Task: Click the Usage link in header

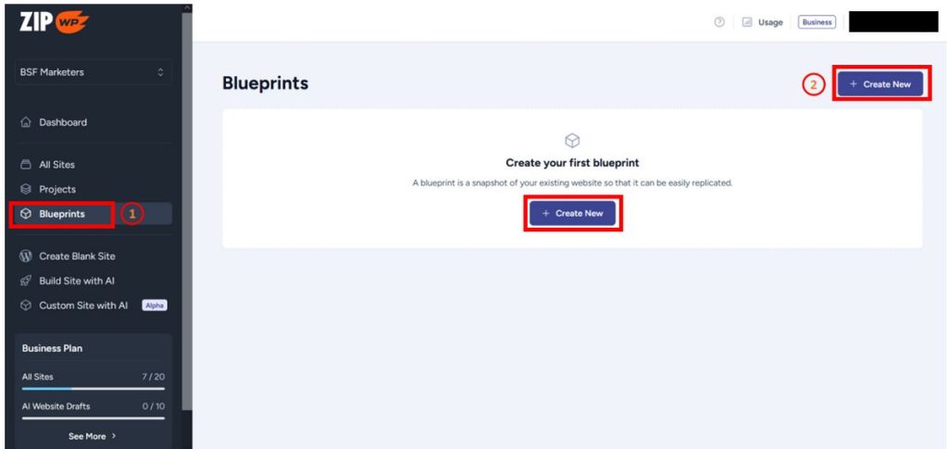Action: (770, 22)
